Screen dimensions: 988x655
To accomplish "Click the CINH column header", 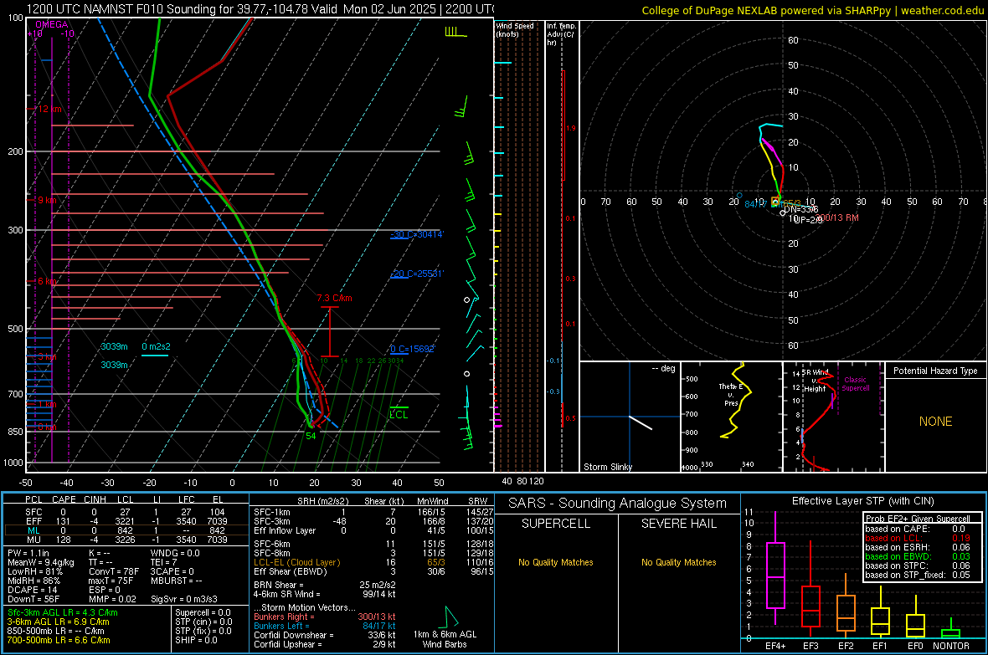I will (x=95, y=499).
